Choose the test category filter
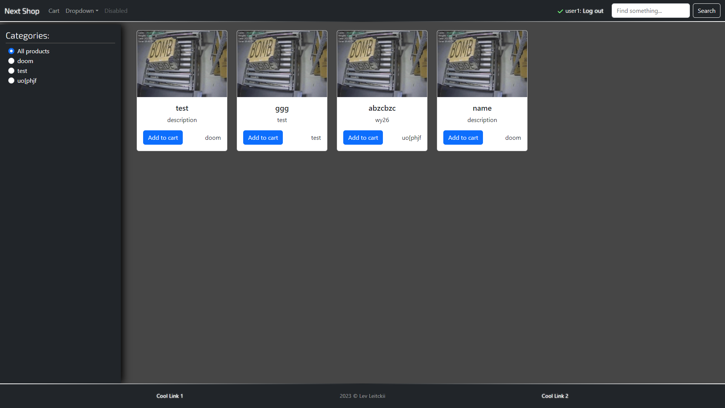The width and height of the screenshot is (725, 408). coord(11,71)
